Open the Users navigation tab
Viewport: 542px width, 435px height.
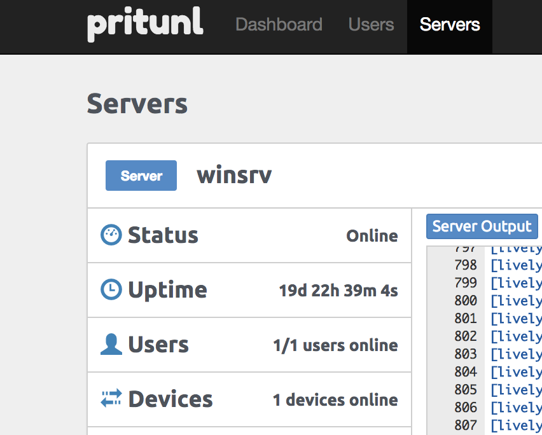(x=372, y=25)
